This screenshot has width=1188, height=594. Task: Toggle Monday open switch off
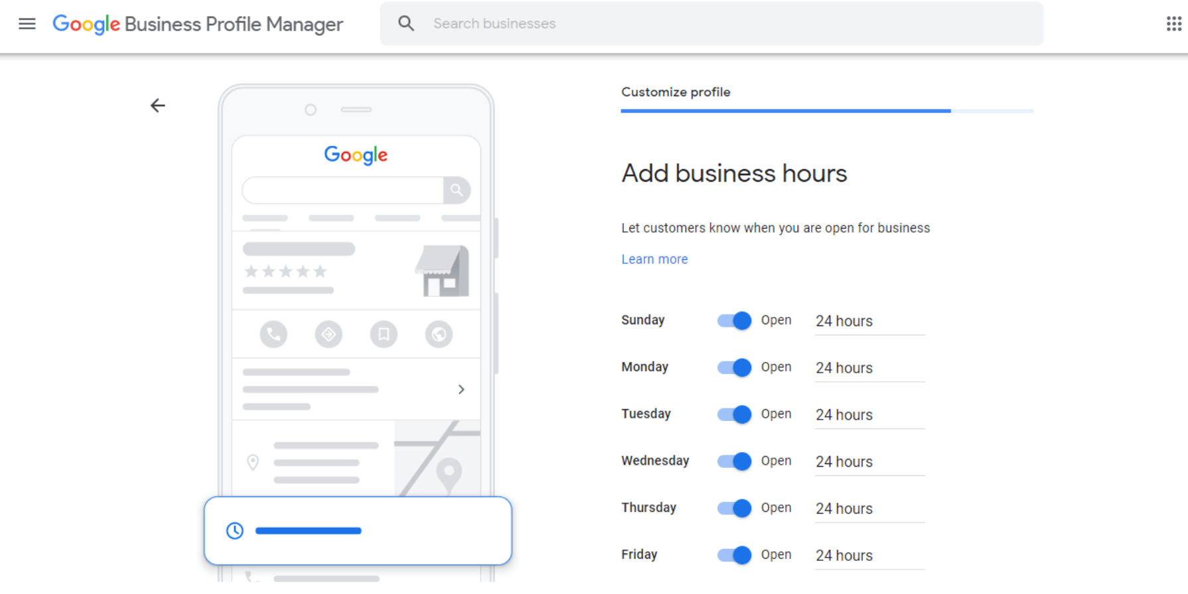point(734,367)
